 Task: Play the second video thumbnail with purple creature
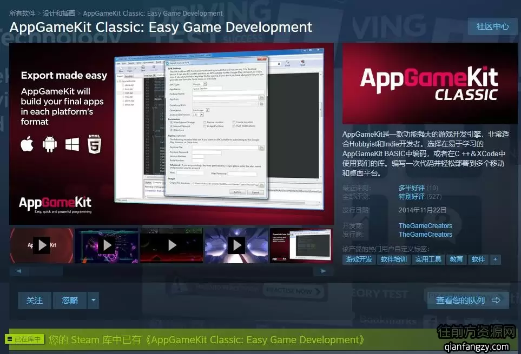tap(107, 245)
